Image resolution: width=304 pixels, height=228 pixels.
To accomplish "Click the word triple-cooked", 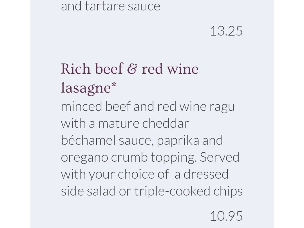I will click(x=172, y=192).
